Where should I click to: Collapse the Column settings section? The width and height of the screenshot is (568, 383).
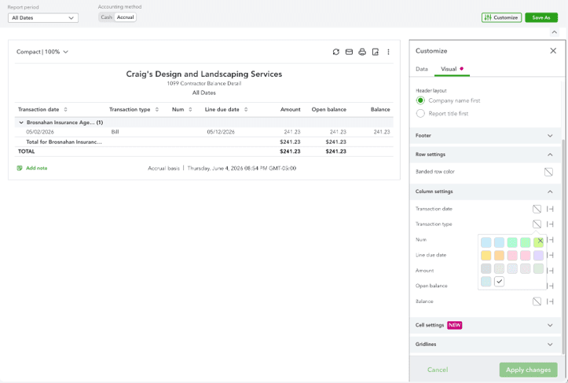[x=486, y=191]
